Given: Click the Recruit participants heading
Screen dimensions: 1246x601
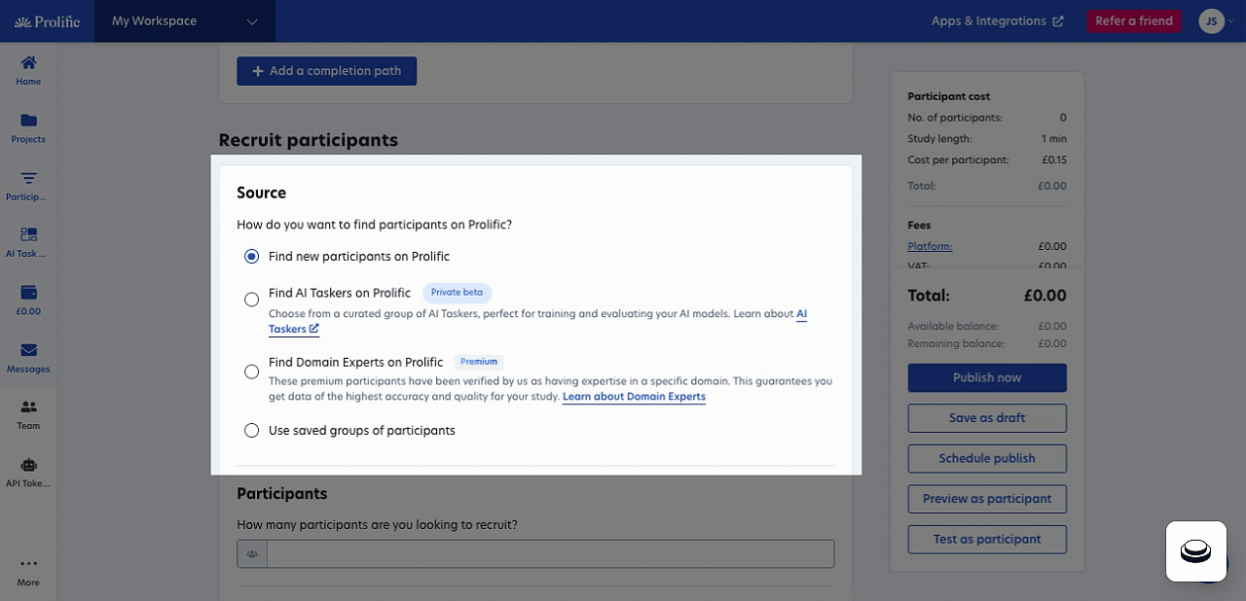Looking at the screenshot, I should pos(309,140).
